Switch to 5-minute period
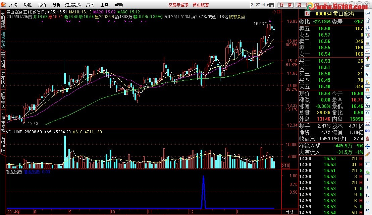Viewport: 372px width, 215px height. coord(368,188)
